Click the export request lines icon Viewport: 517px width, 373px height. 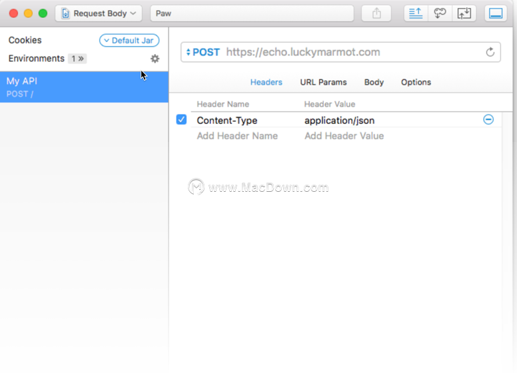(x=416, y=13)
